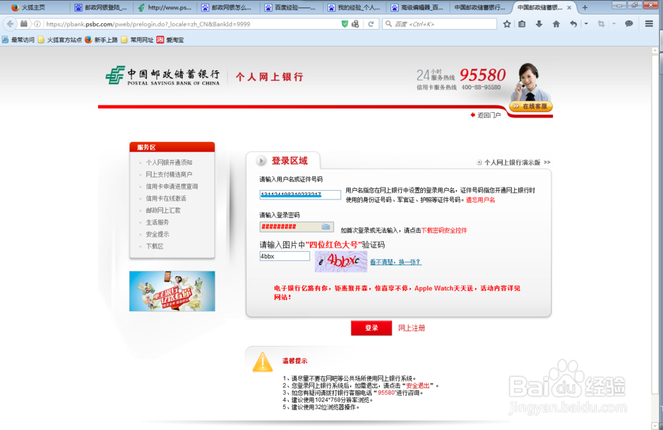This screenshot has width=663, height=430.
Task: Reload the page with the refresh icon
Action: 371,24
